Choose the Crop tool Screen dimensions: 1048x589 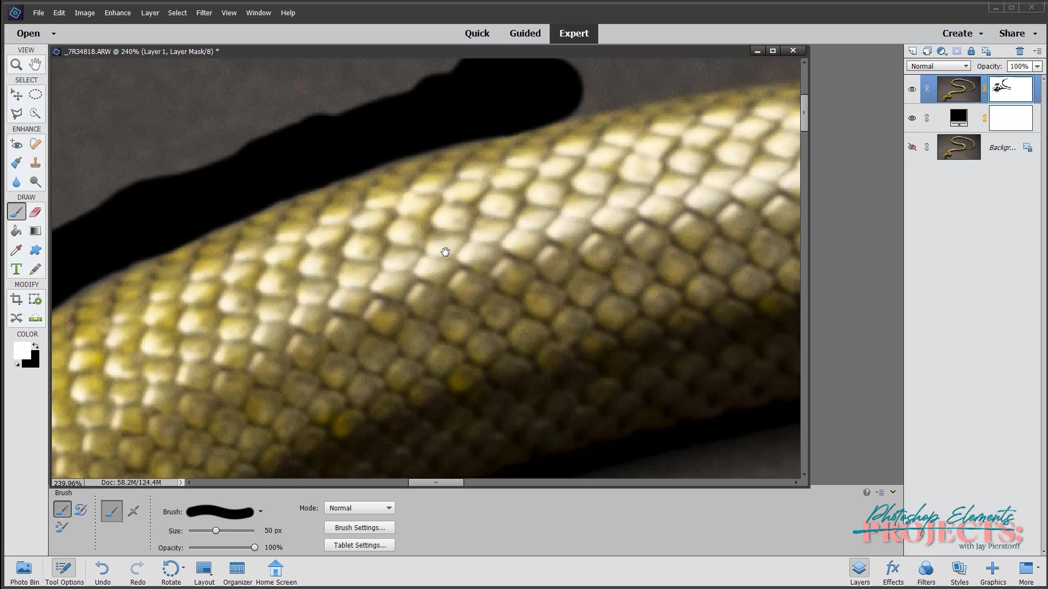pos(16,299)
